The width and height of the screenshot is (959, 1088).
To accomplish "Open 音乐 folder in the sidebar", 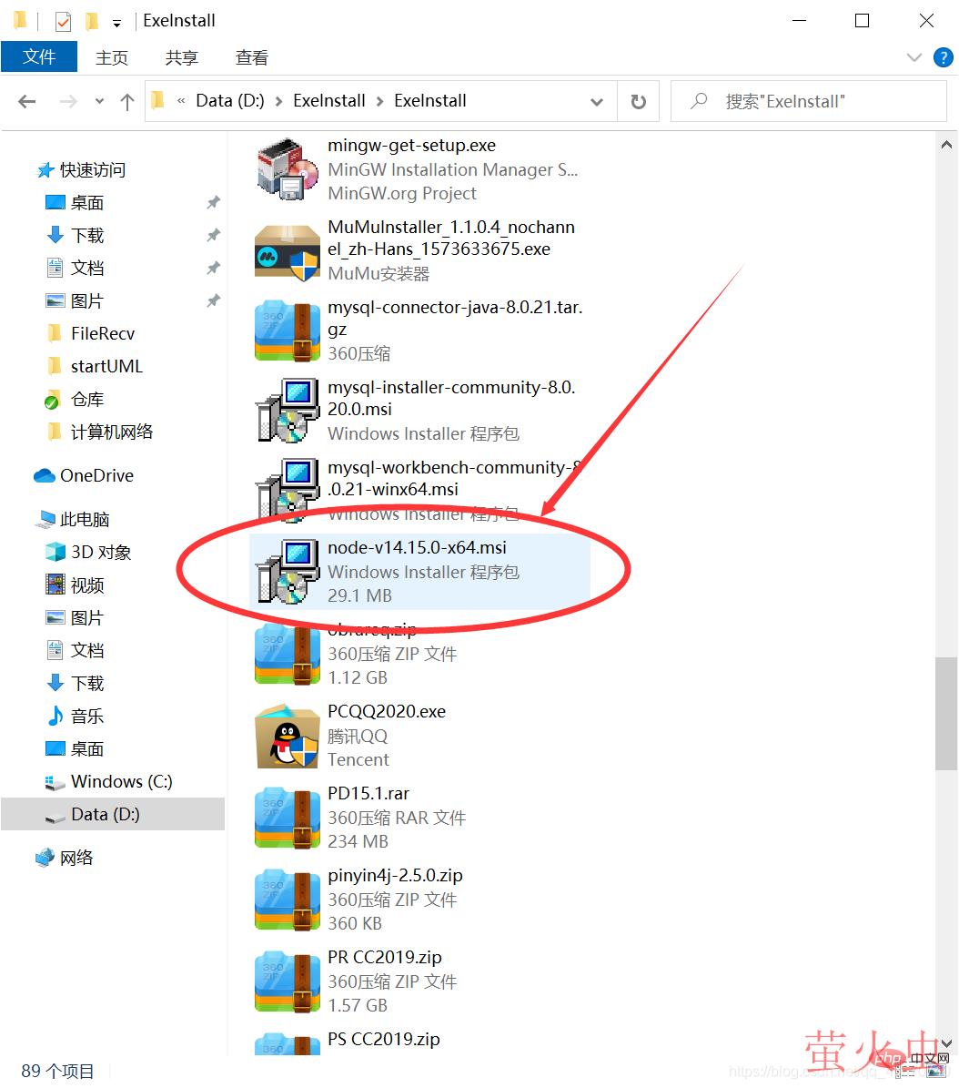I will (75, 717).
